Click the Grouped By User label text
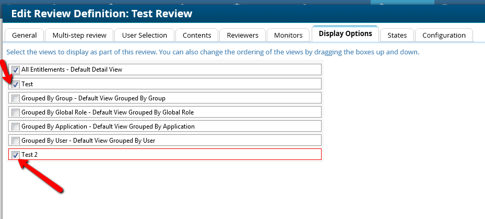The height and width of the screenshot is (219, 485). tap(88, 141)
